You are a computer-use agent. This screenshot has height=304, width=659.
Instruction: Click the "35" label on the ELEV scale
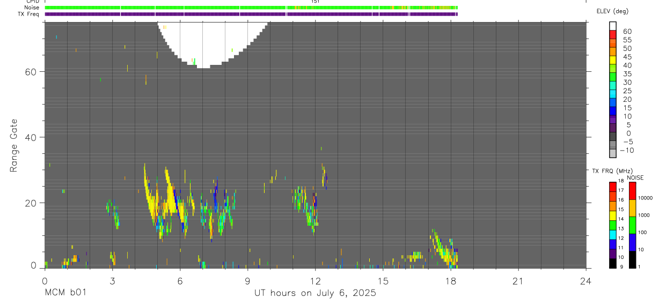tap(627, 74)
